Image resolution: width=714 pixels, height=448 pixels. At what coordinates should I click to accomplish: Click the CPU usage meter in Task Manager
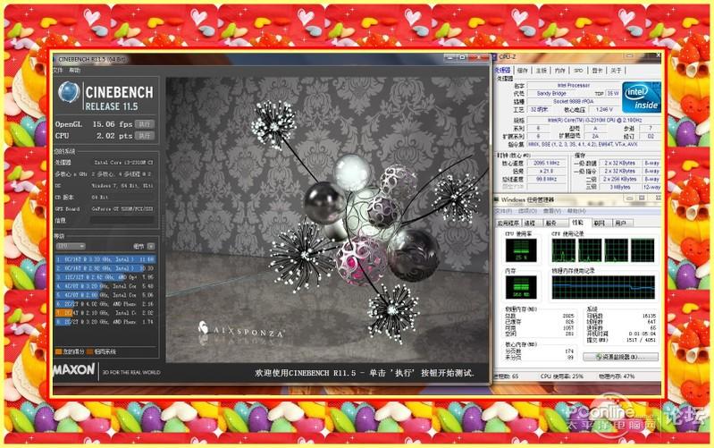pos(521,249)
